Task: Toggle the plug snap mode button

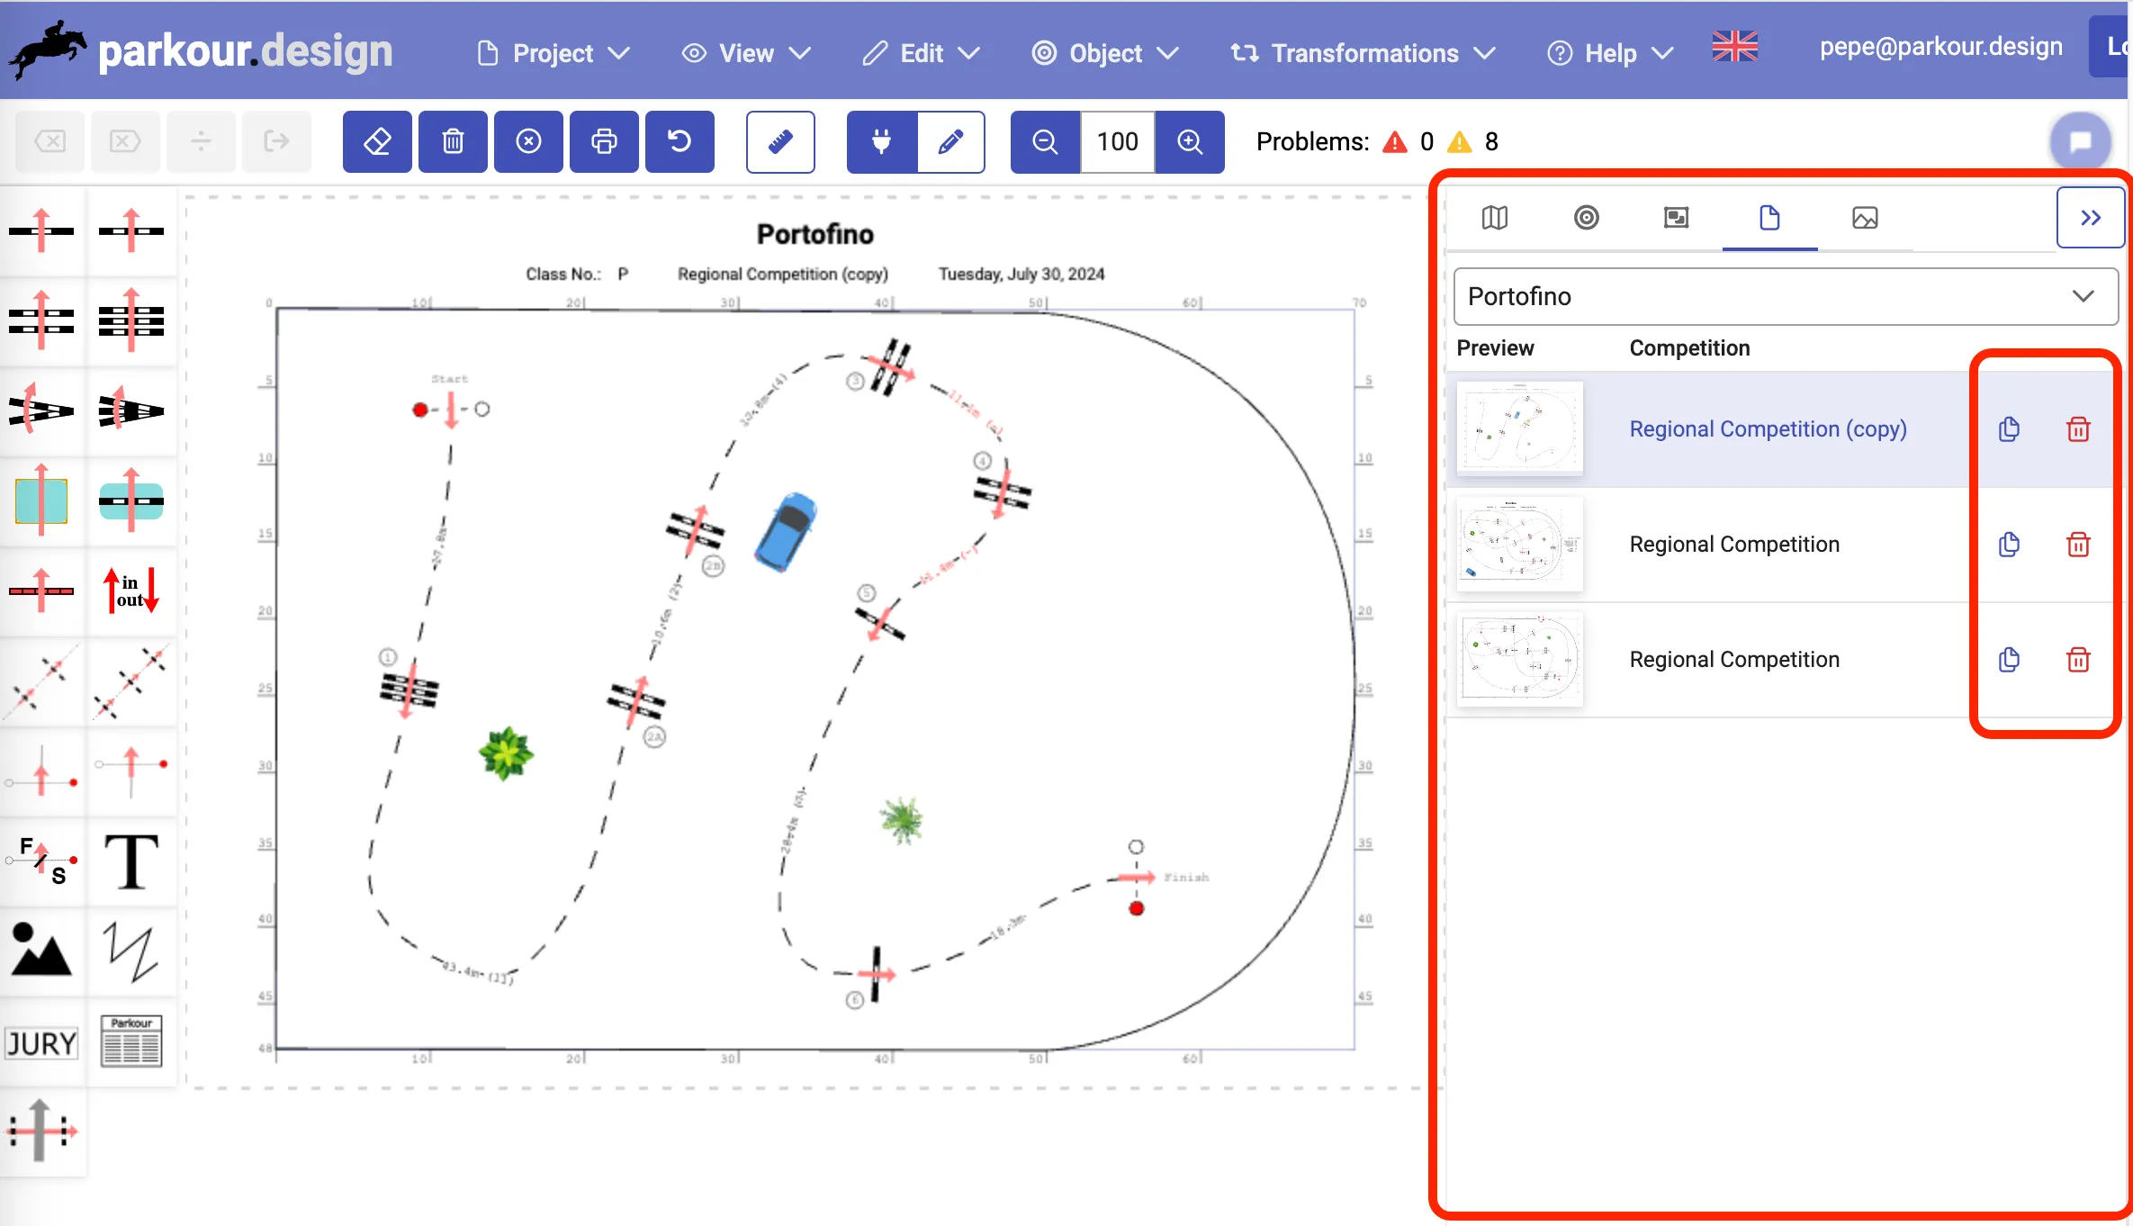Action: click(x=882, y=141)
